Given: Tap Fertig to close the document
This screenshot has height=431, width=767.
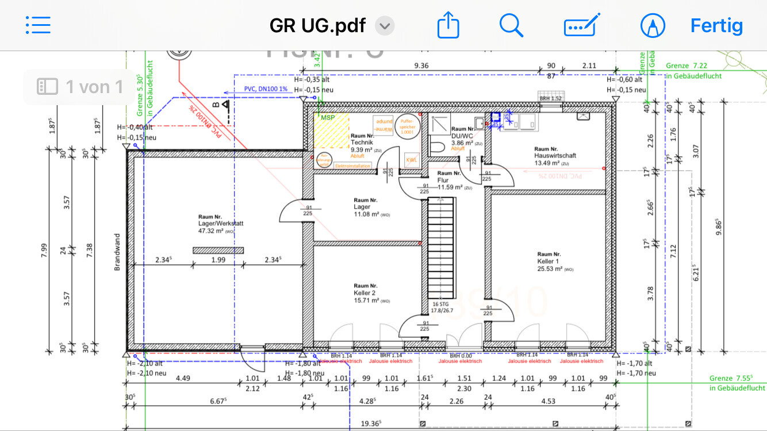Looking at the screenshot, I should (x=716, y=25).
